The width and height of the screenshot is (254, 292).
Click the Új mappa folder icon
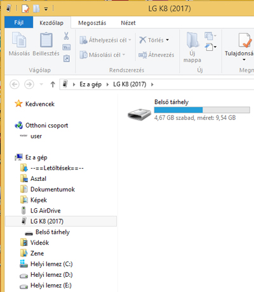192,40
